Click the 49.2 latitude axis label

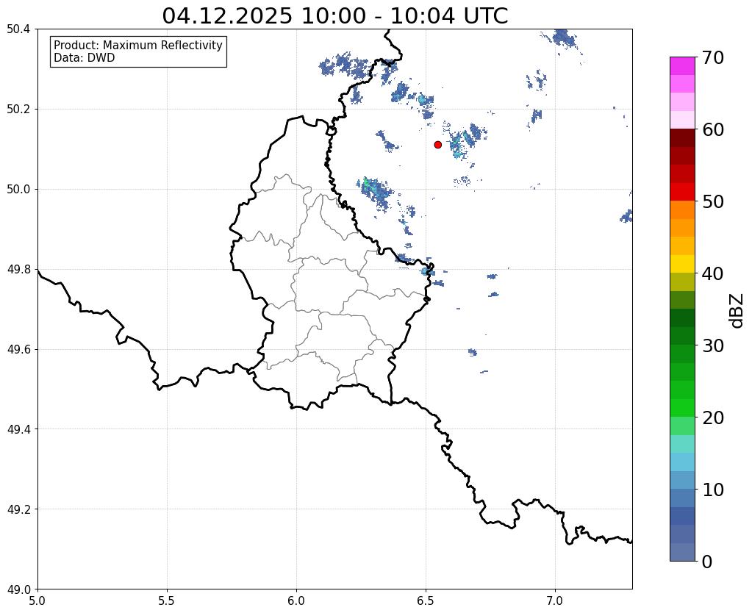(x=18, y=509)
